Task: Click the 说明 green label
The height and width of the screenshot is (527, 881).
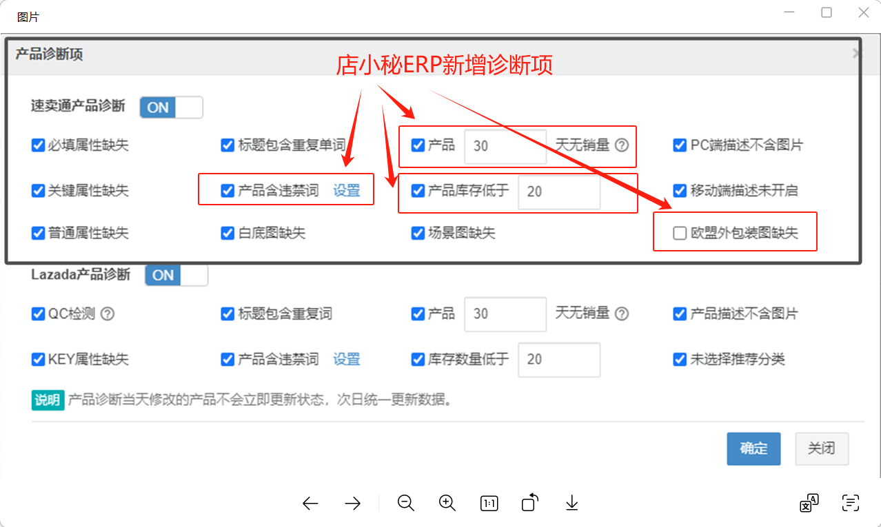Action: click(48, 400)
